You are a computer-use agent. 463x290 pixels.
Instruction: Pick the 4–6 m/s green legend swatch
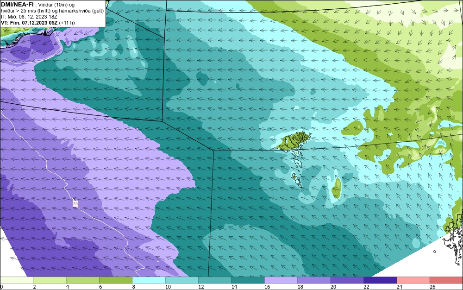83,280
